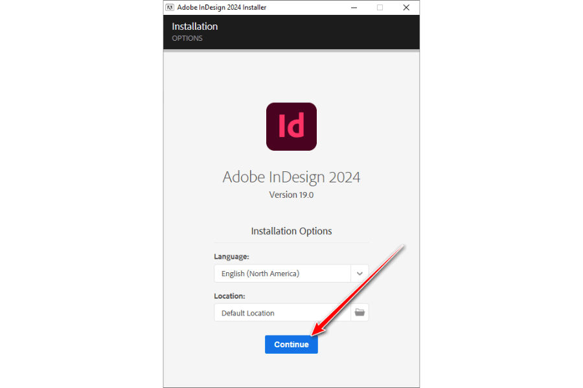The image size is (583, 388).
Task: Click the "Installation" header title
Action: click(x=194, y=27)
